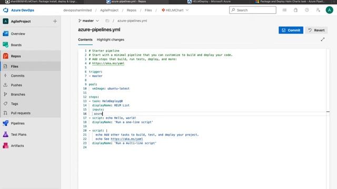
Task: Place cursor on line 16 after azure
Action: coord(103,113)
